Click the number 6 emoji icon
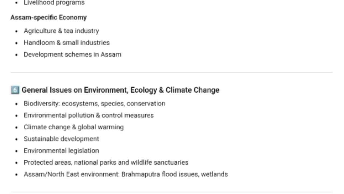 coord(15,90)
